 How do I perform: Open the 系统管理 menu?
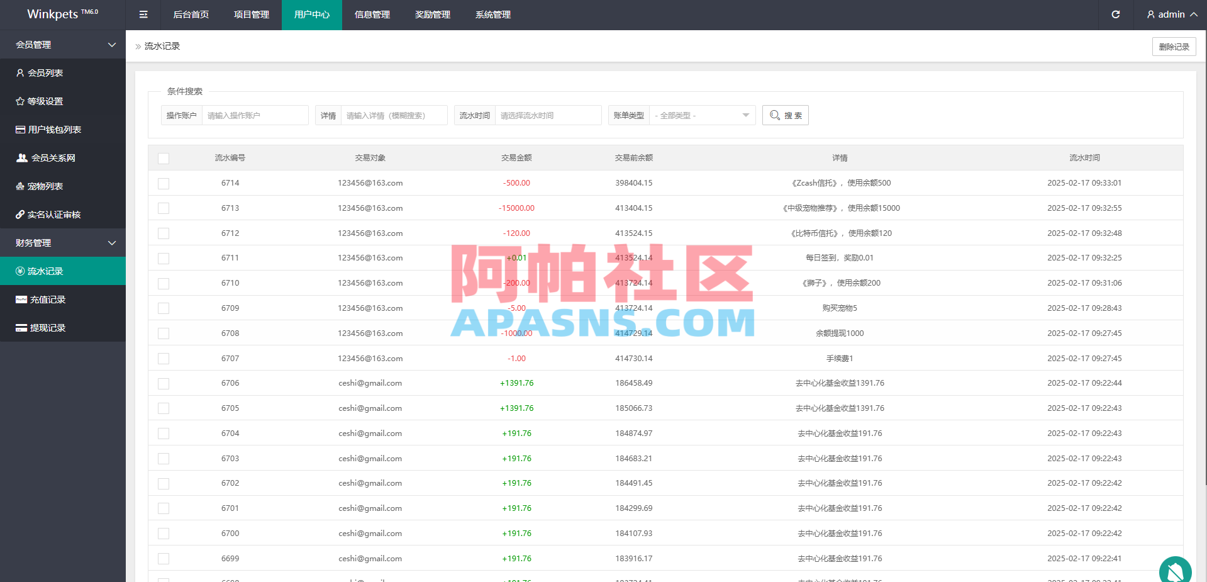pos(493,14)
